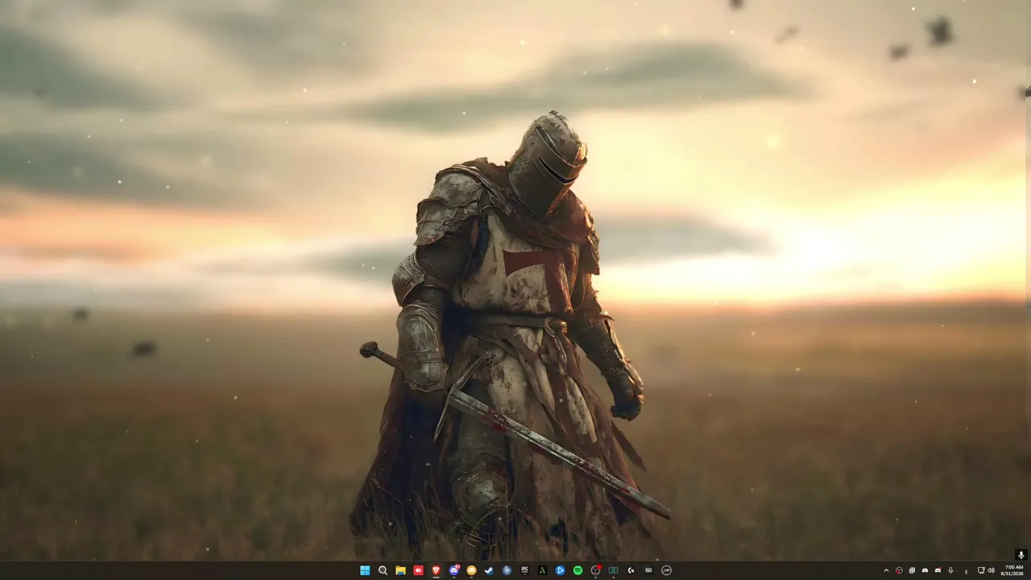Launch Logitech G HUB from taskbar

click(x=631, y=570)
